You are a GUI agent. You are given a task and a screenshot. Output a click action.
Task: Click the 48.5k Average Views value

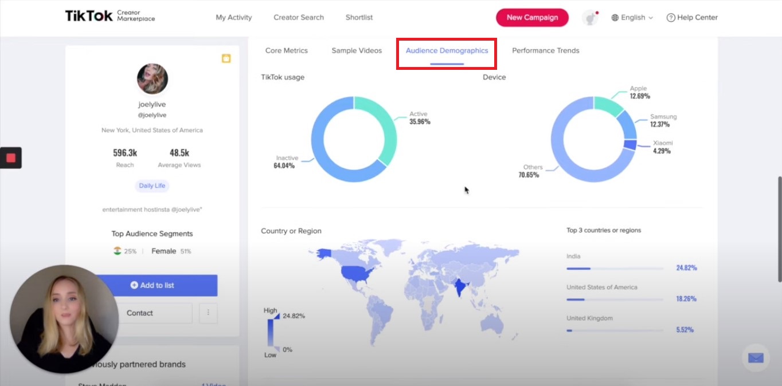[x=179, y=153]
